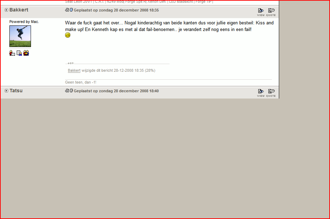Open the Bakkert username in post header
The image size is (330, 219).
coord(19,10)
